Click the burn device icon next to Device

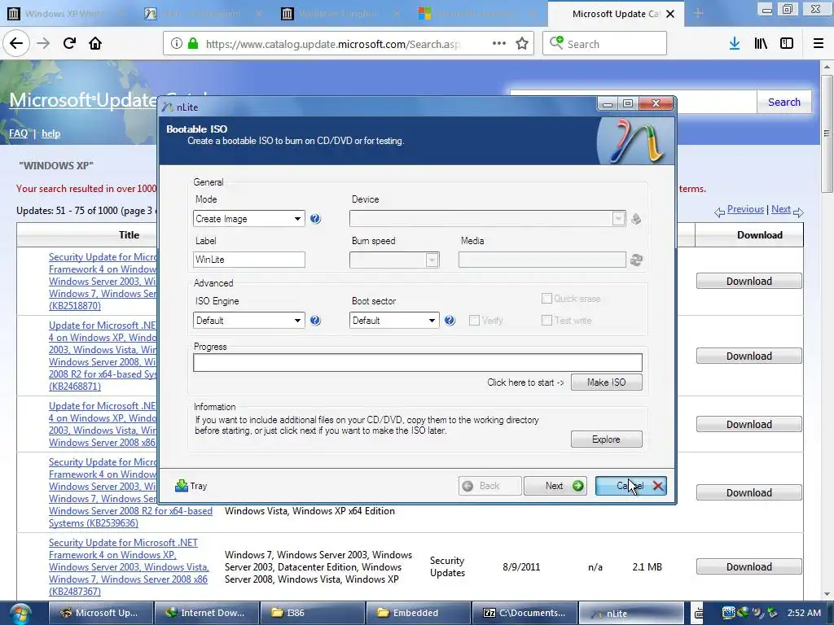[635, 218]
